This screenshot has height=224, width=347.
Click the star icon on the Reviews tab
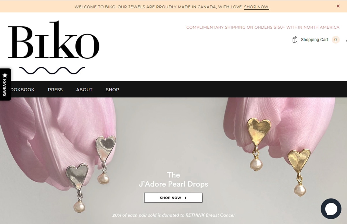click(5, 75)
